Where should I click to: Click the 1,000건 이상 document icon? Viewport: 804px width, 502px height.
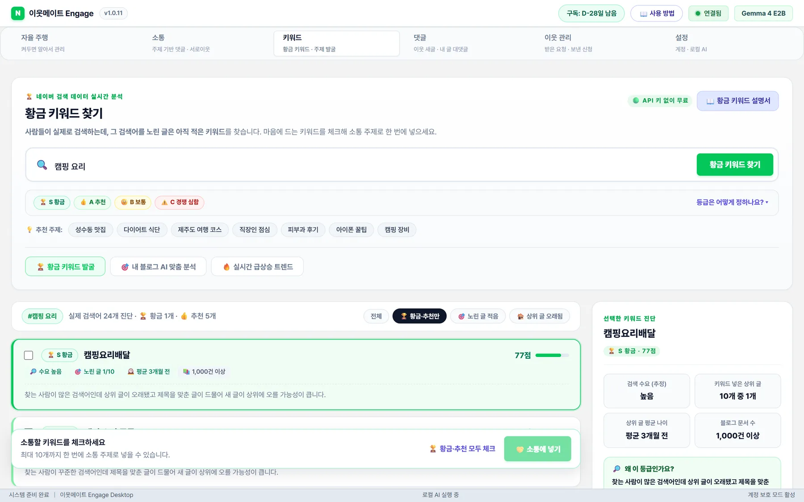186,372
